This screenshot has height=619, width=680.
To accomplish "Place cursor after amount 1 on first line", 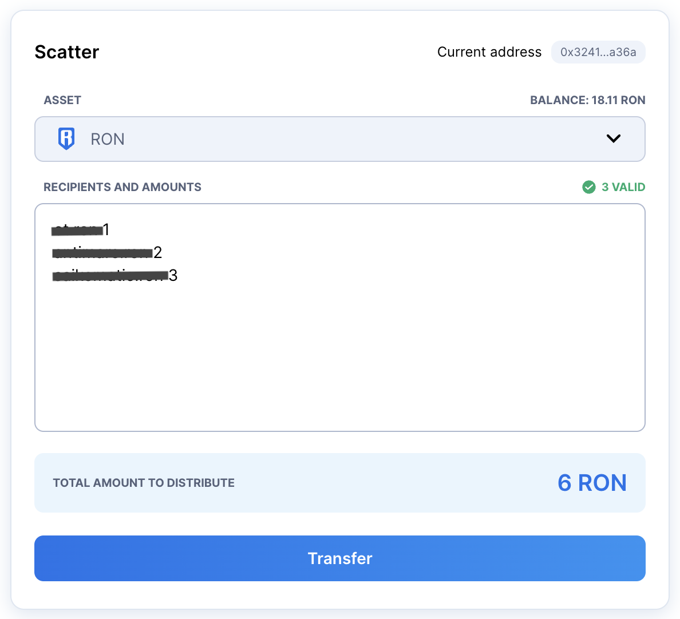I will point(109,229).
